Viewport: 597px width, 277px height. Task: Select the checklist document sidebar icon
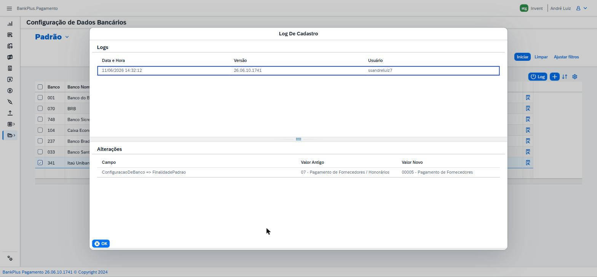coord(10,68)
